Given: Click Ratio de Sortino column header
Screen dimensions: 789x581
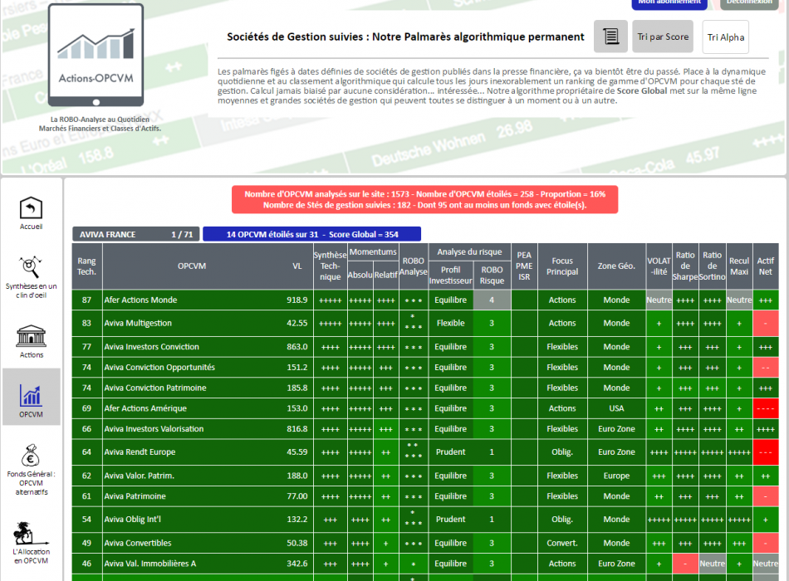Looking at the screenshot, I should click(x=712, y=266).
